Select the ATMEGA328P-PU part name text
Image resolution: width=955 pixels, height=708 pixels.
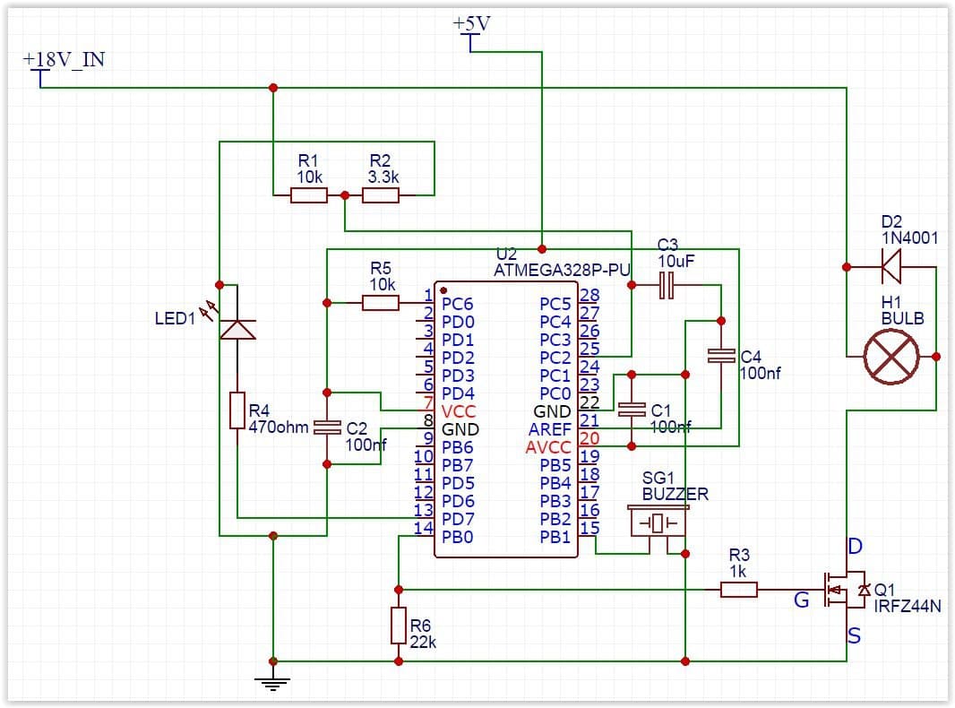tap(562, 271)
